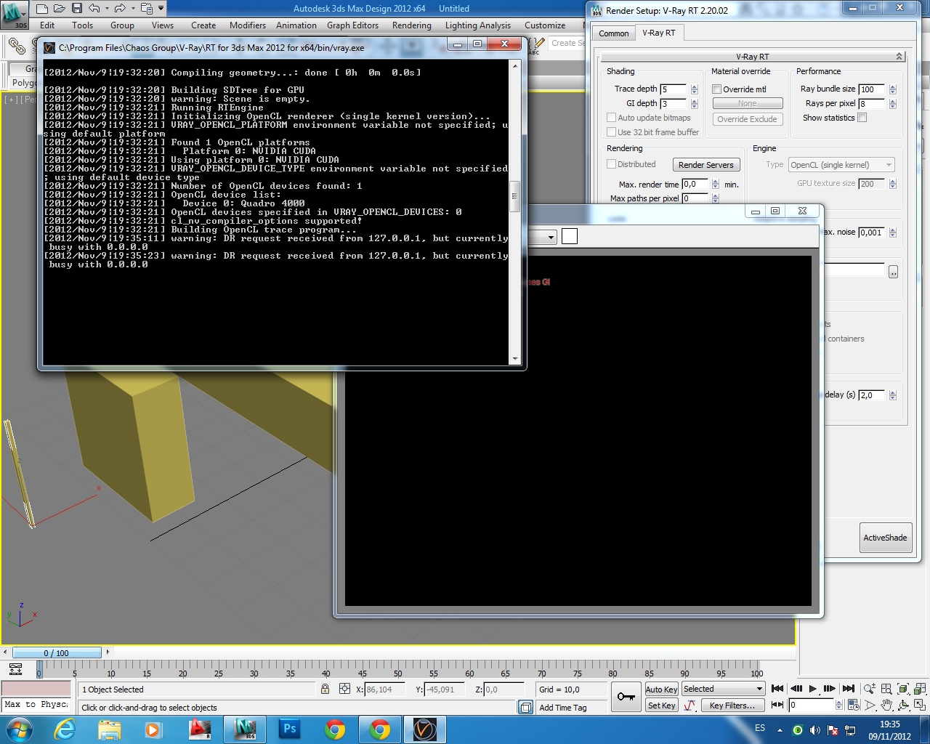The width and height of the screenshot is (930, 744).
Task: Click the Ray bundle size spinner arrows
Action: pyautogui.click(x=893, y=89)
